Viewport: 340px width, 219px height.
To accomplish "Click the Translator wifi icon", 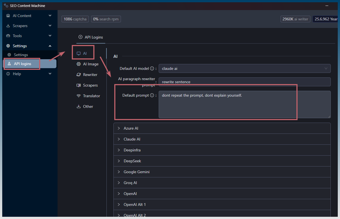I will 79,96.
